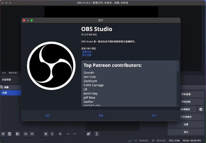
Task: Open the 缩放至窗口 preview scaling dropdown
Action: point(13,73)
